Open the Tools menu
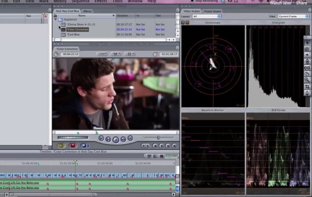 (x=118, y=1)
